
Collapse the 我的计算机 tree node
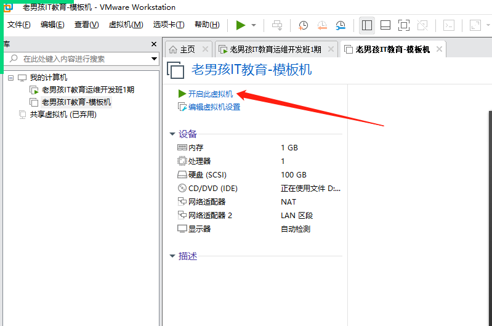[x=10, y=78]
